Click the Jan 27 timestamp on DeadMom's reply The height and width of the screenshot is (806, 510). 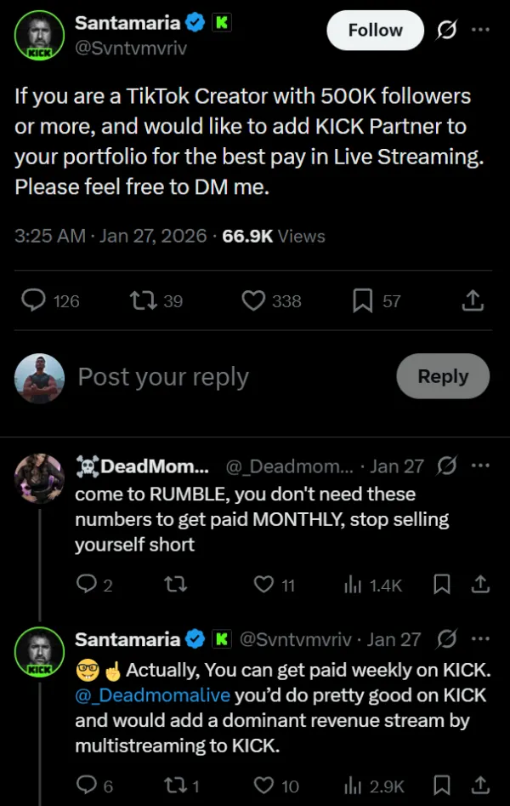coord(396,466)
